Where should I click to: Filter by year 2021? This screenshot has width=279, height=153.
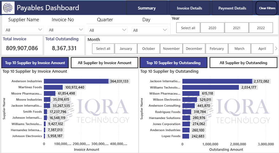click(x=236, y=28)
